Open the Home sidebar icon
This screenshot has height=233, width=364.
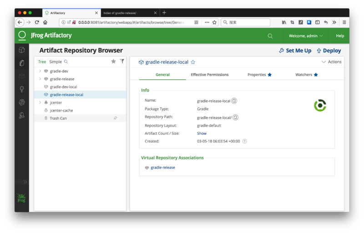(22, 50)
